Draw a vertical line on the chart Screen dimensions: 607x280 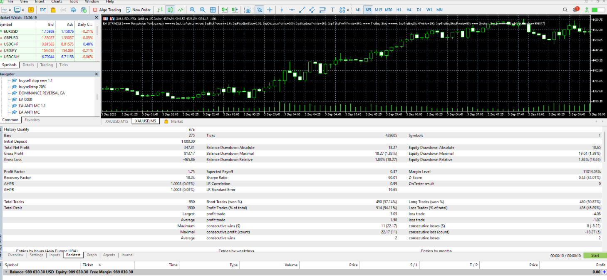(282, 10)
